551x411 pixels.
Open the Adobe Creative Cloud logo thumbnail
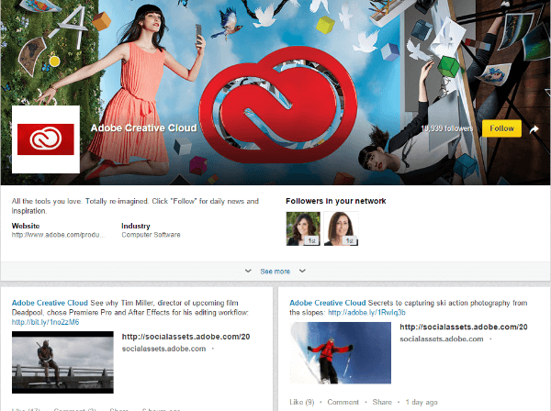click(x=46, y=139)
